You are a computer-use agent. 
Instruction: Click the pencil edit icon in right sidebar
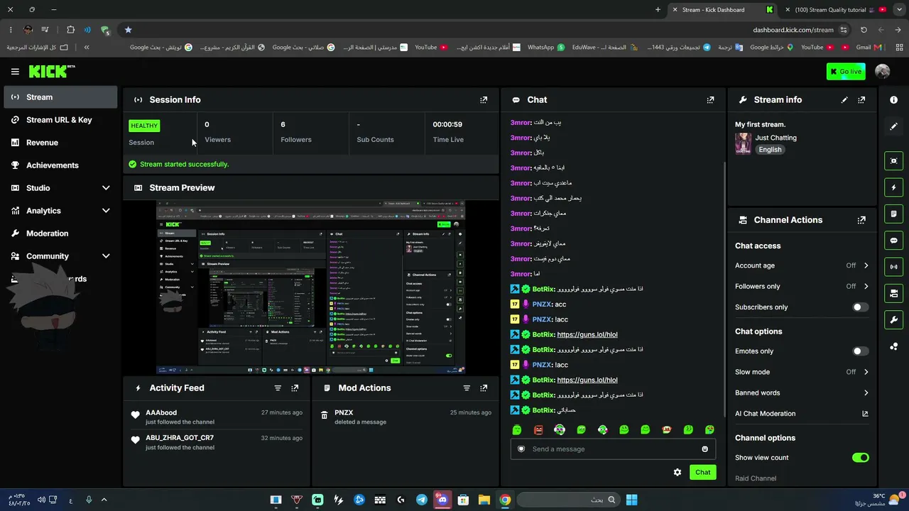[x=894, y=126]
